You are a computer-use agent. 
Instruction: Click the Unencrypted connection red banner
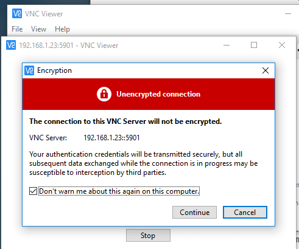[149, 94]
